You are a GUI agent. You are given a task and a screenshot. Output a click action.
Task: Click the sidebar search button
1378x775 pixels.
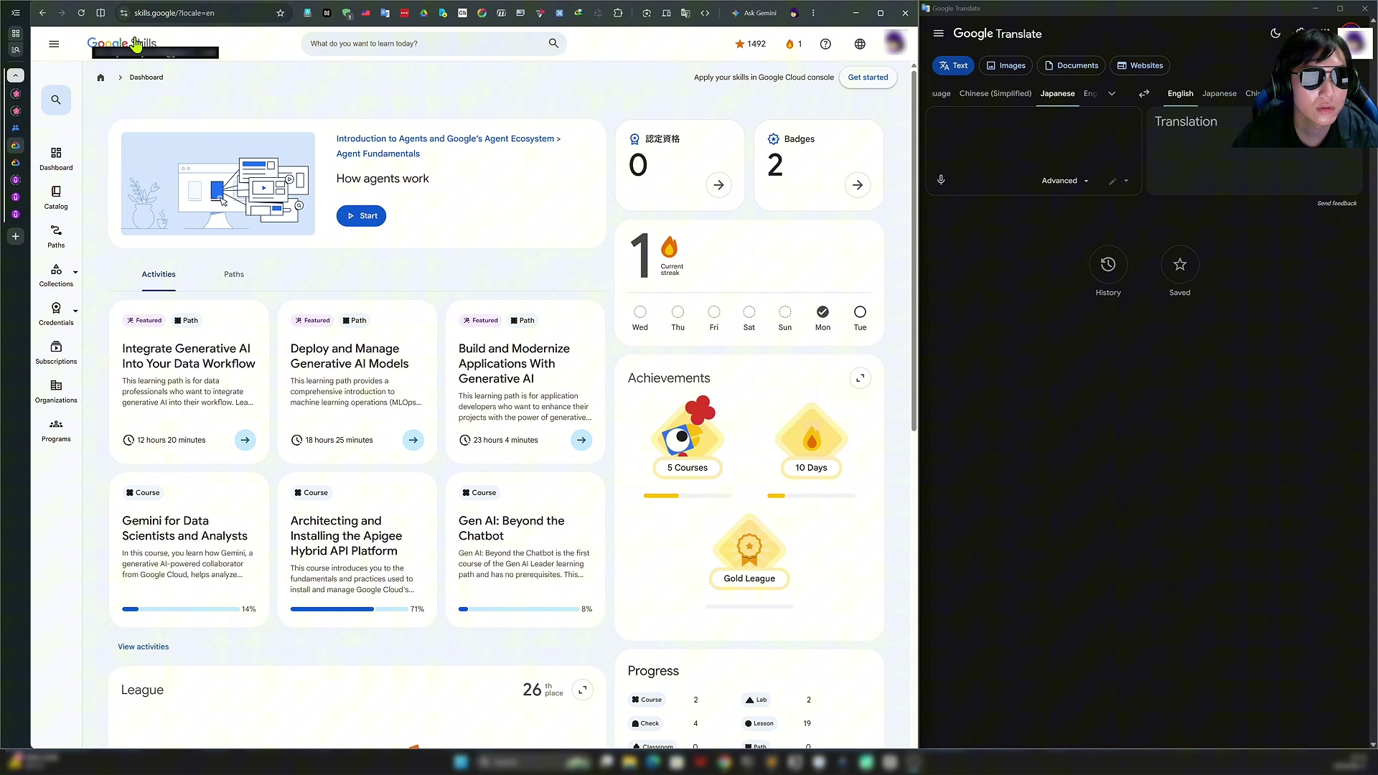tap(56, 100)
